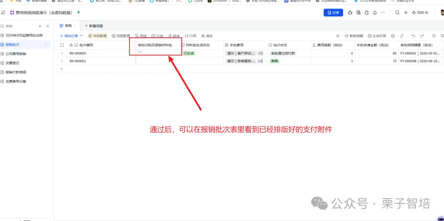Open the attachment thumbnail in row BX-000005
This screenshot has height=221, width=444.
pyautogui.click(x=141, y=52)
